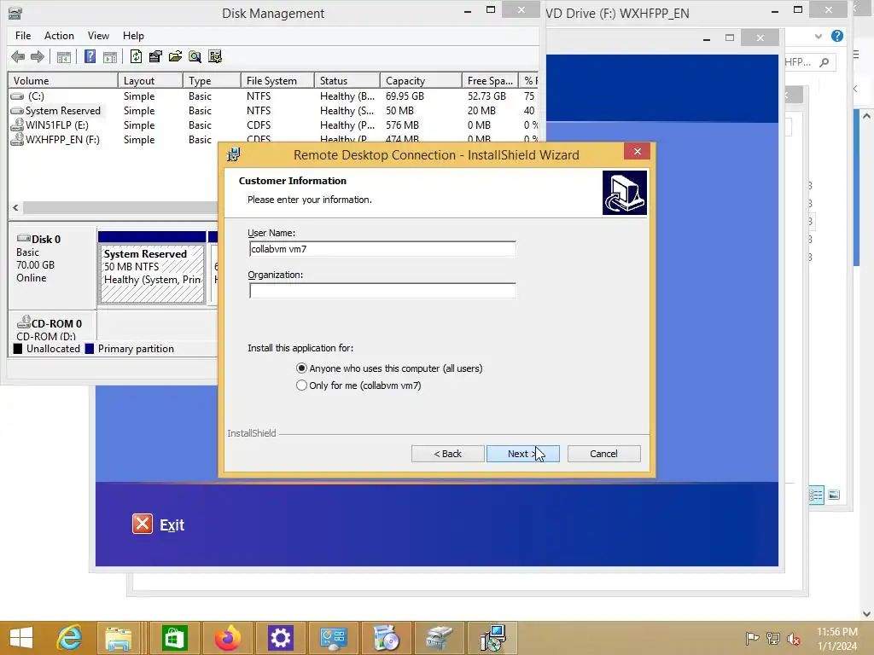Click the InstallShield installer taskbar icon

pos(492,638)
